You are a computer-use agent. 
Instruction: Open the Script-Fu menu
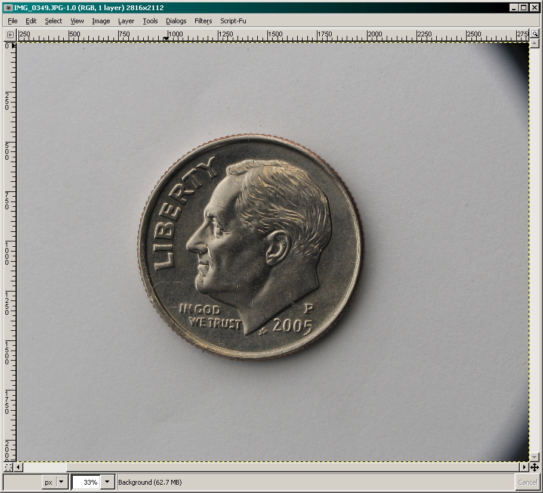pyautogui.click(x=233, y=21)
